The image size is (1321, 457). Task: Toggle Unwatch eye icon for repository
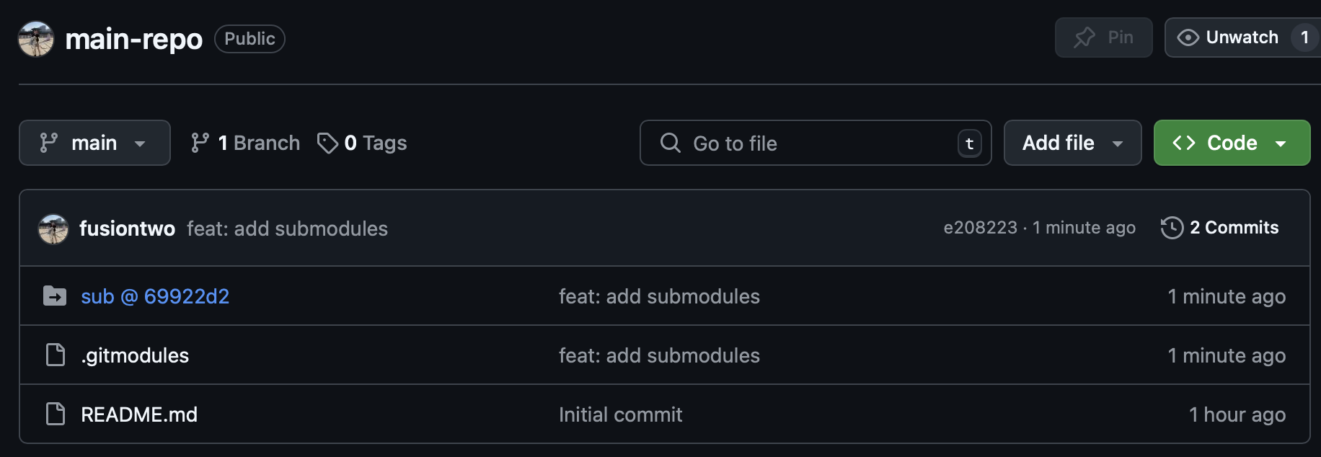tap(1188, 37)
